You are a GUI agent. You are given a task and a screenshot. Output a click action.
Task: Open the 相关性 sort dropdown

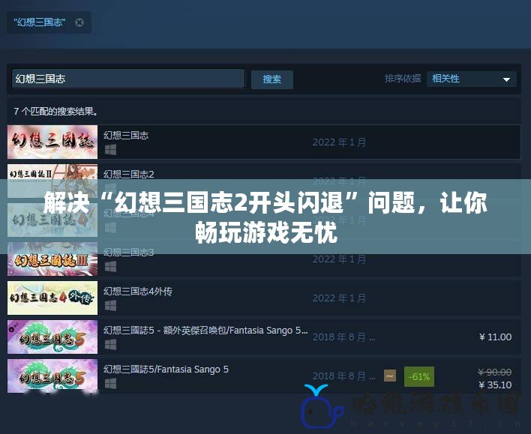pos(472,79)
